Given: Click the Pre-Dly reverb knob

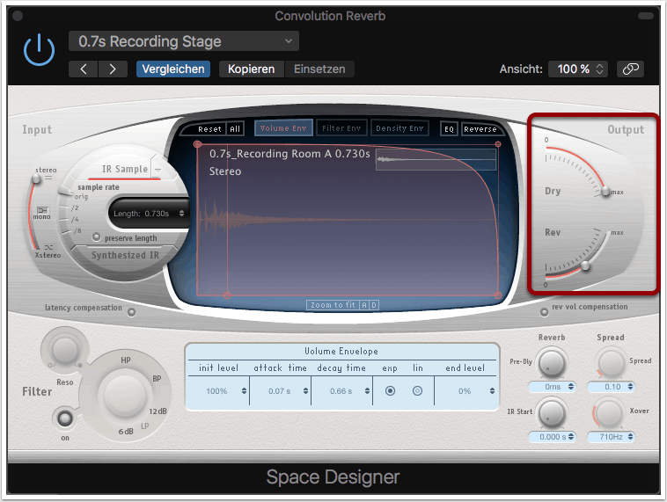Looking at the screenshot, I should pos(551,362).
